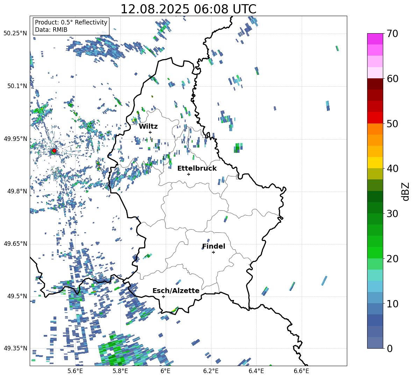Click the colorbar tick label 40

(x=393, y=169)
